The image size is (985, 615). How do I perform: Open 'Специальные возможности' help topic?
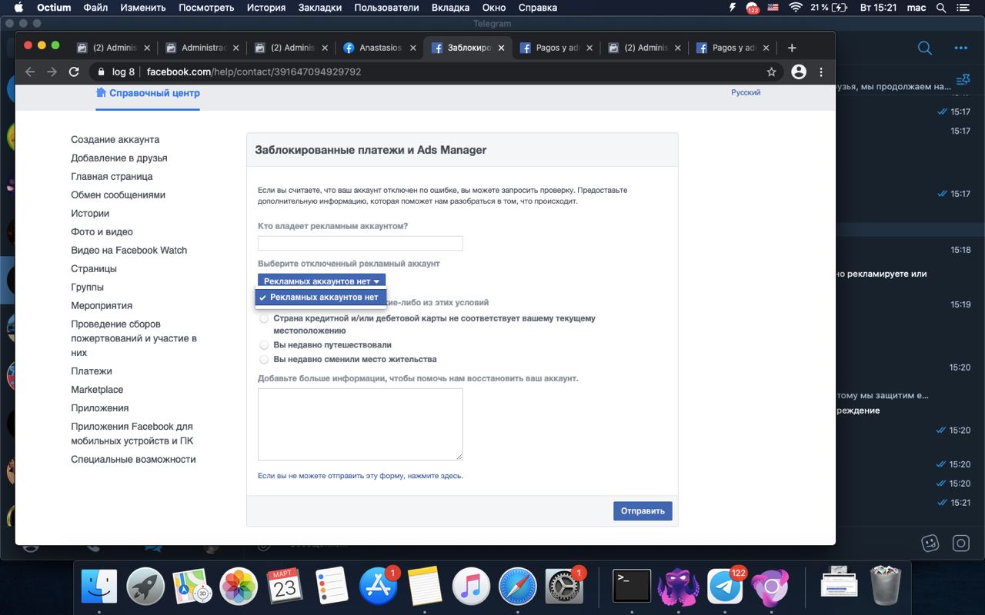[x=133, y=460]
